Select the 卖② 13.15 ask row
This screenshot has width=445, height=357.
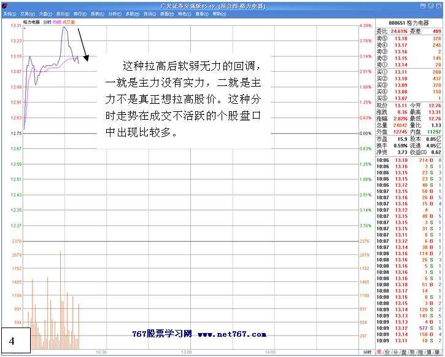[x=409, y=58]
